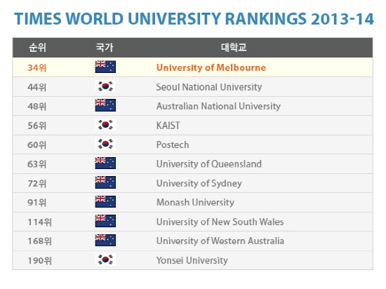Screen dimensions: 386x289
Task: Click the 60위 rank cell
Action: point(37,145)
